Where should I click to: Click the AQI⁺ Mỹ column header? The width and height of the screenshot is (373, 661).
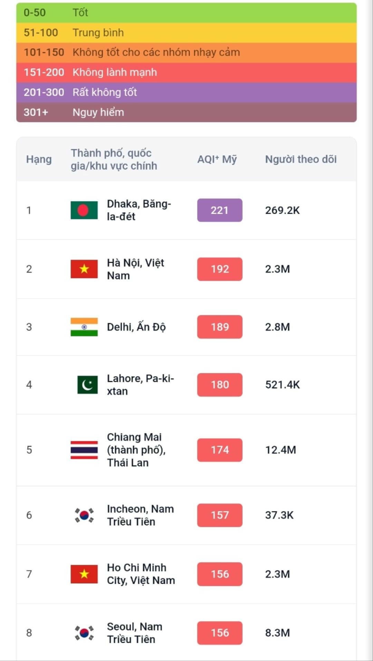(x=217, y=159)
